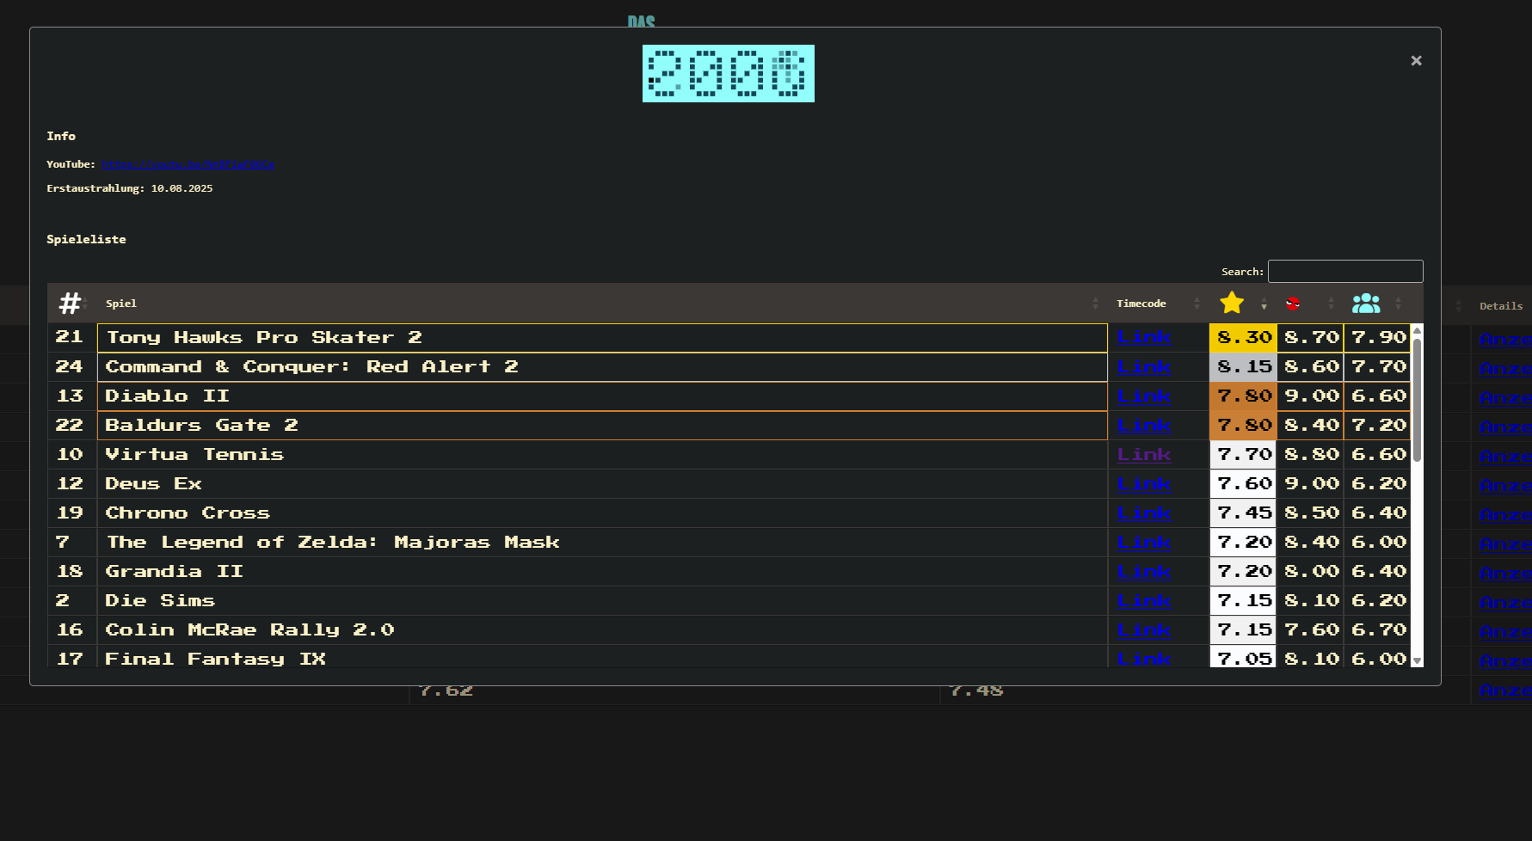Open timecode Link for Diablo II
Viewport: 1532px width, 841px height.
coord(1143,396)
